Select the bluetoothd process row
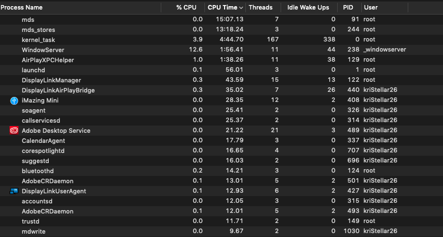The width and height of the screenshot is (443, 237). pyautogui.click(x=222, y=171)
